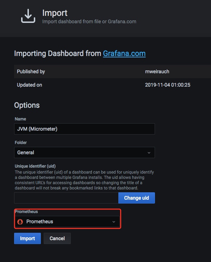Click the Prometheus label above the selector
The width and height of the screenshot is (211, 262).
26,212
